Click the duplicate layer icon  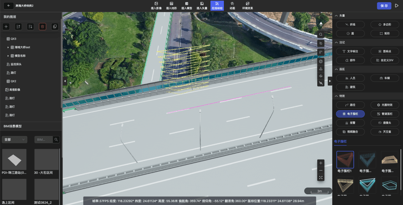click(55, 27)
